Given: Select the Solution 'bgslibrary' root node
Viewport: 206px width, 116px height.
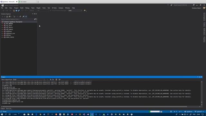Looking at the screenshot, I should click(x=13, y=22).
